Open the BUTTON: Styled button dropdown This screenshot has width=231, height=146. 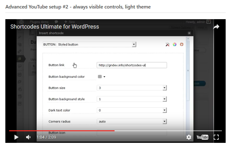pos(89,45)
